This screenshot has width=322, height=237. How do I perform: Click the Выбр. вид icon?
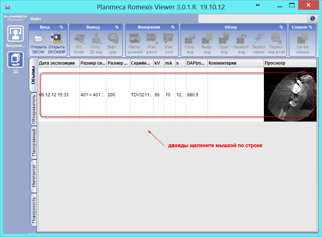[207, 38]
